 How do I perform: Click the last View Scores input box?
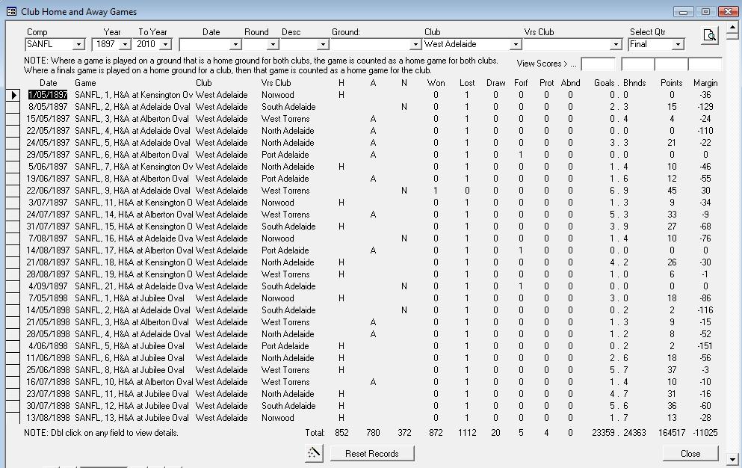pos(705,64)
